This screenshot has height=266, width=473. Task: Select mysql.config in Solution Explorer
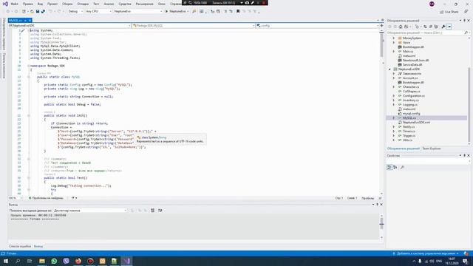(x=411, y=113)
